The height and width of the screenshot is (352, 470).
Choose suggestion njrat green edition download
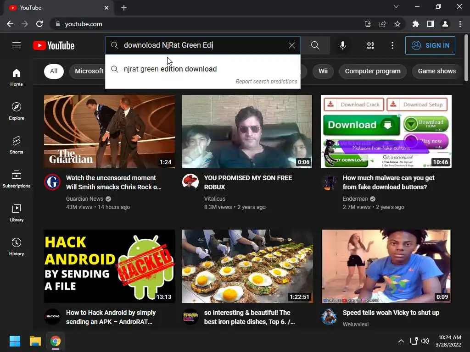point(202,69)
